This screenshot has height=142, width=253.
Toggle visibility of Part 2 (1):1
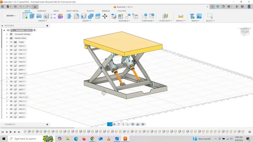pyautogui.click(x=11, y=97)
